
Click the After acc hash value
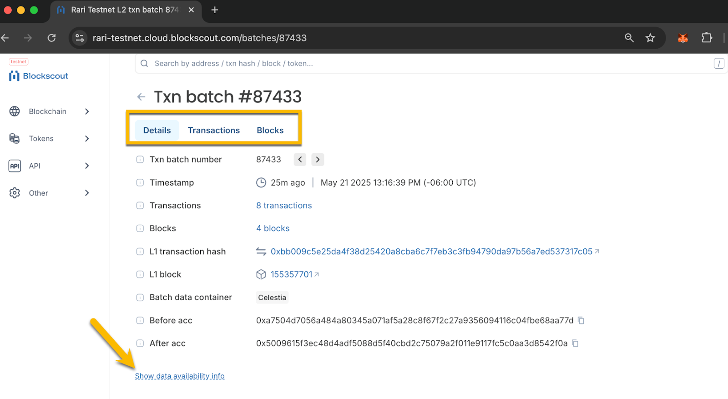(412, 343)
